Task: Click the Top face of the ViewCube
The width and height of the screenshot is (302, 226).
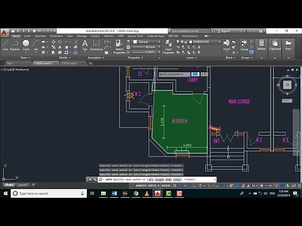Action: [287, 85]
